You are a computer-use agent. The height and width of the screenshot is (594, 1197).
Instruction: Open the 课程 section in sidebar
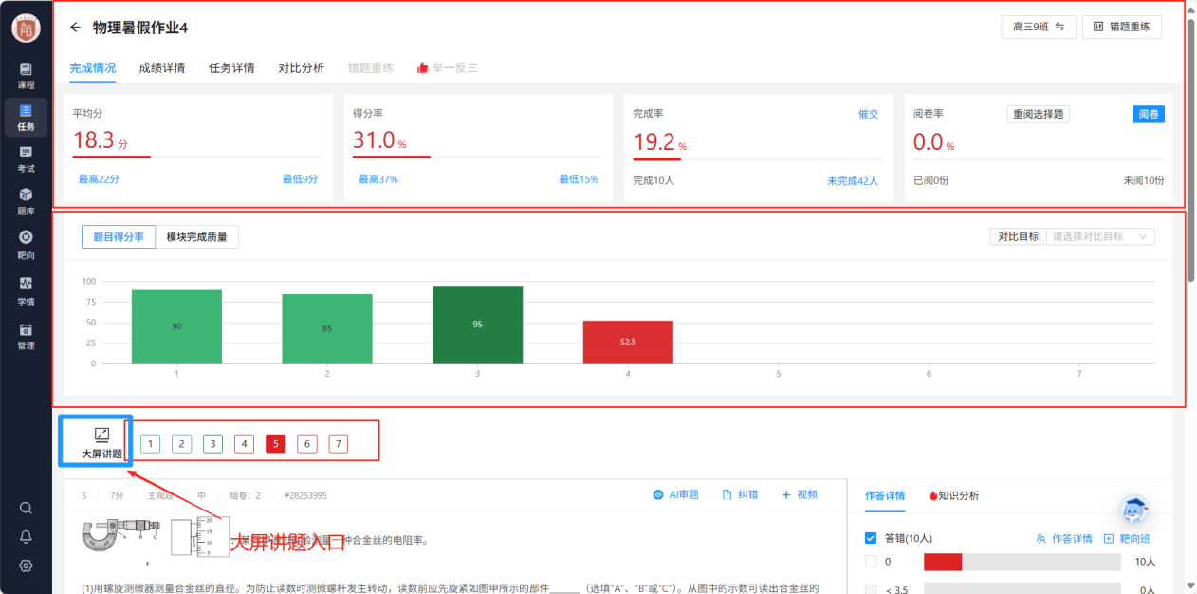pos(26,76)
